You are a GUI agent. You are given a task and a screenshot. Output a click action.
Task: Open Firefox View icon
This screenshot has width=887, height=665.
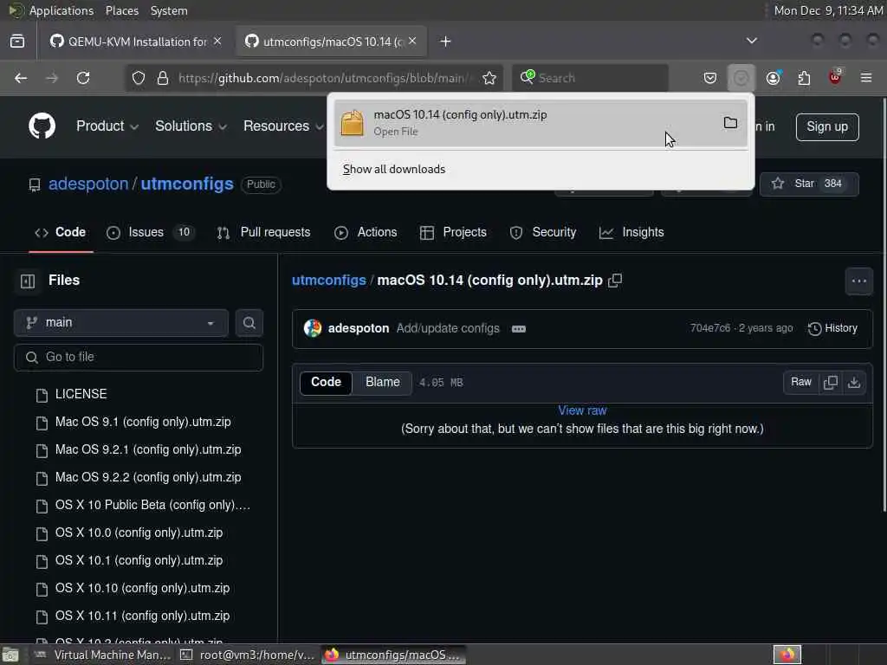click(17, 42)
